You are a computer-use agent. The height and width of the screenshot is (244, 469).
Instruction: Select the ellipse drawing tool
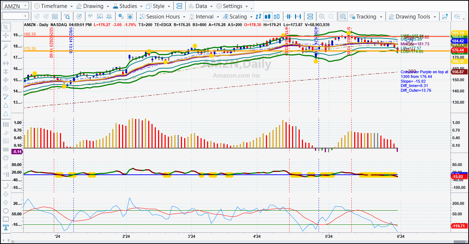tap(5, 211)
